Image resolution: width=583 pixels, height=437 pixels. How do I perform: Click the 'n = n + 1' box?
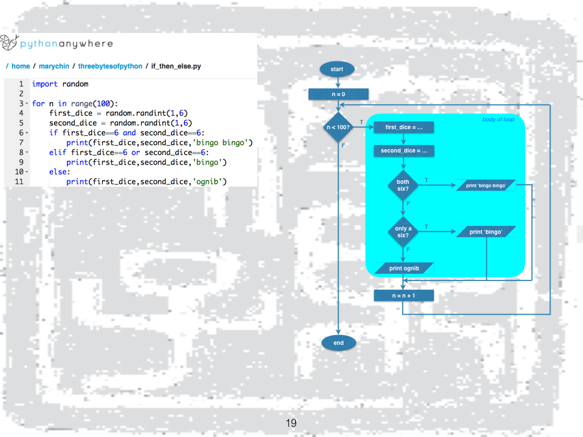(404, 295)
